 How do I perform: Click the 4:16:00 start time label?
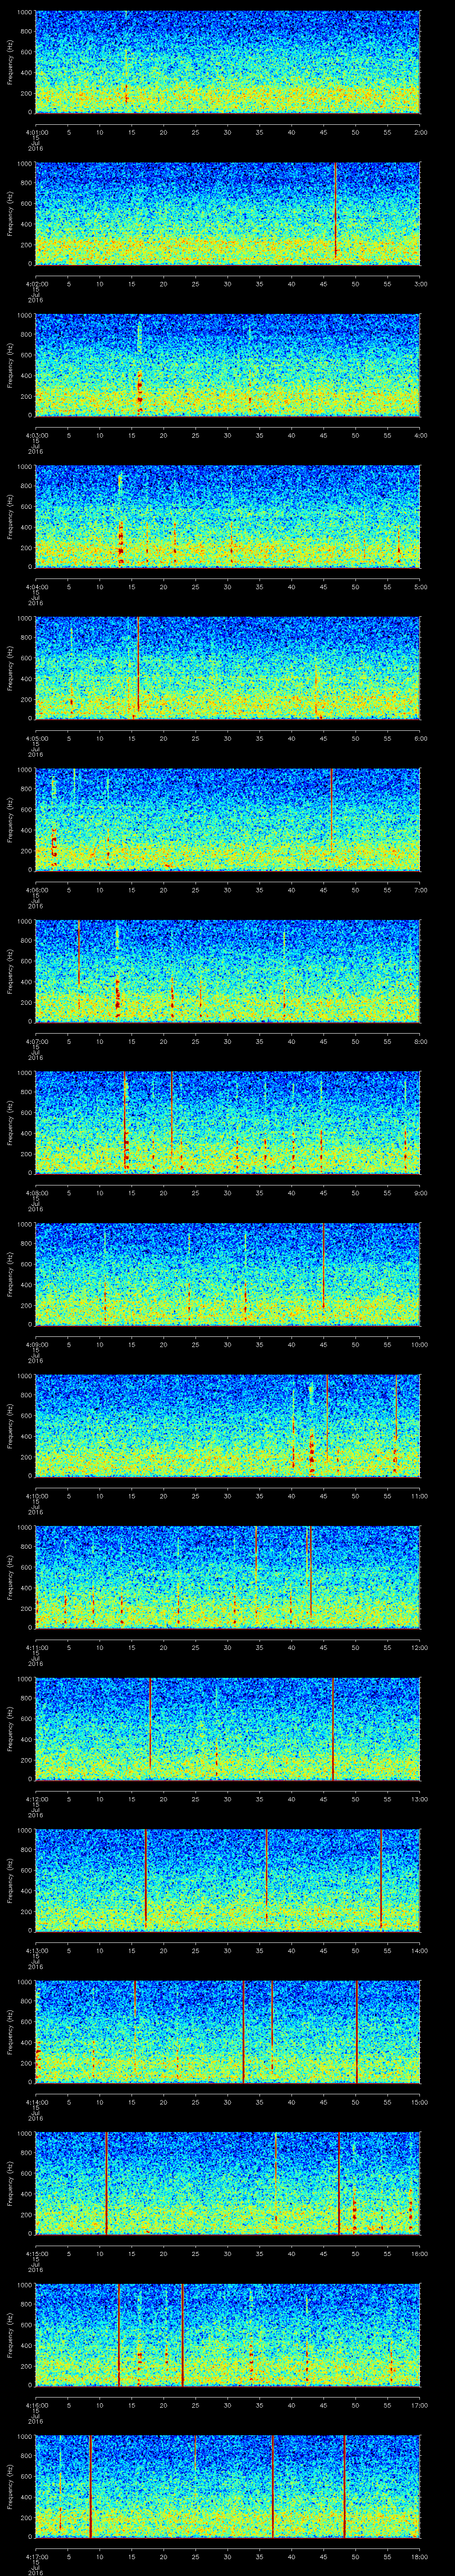click(x=36, y=2404)
